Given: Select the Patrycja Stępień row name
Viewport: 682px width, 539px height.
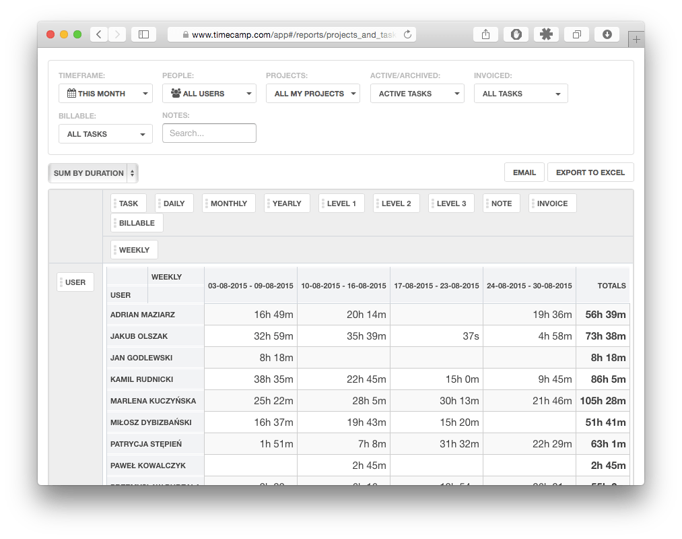Looking at the screenshot, I should pyautogui.click(x=146, y=444).
